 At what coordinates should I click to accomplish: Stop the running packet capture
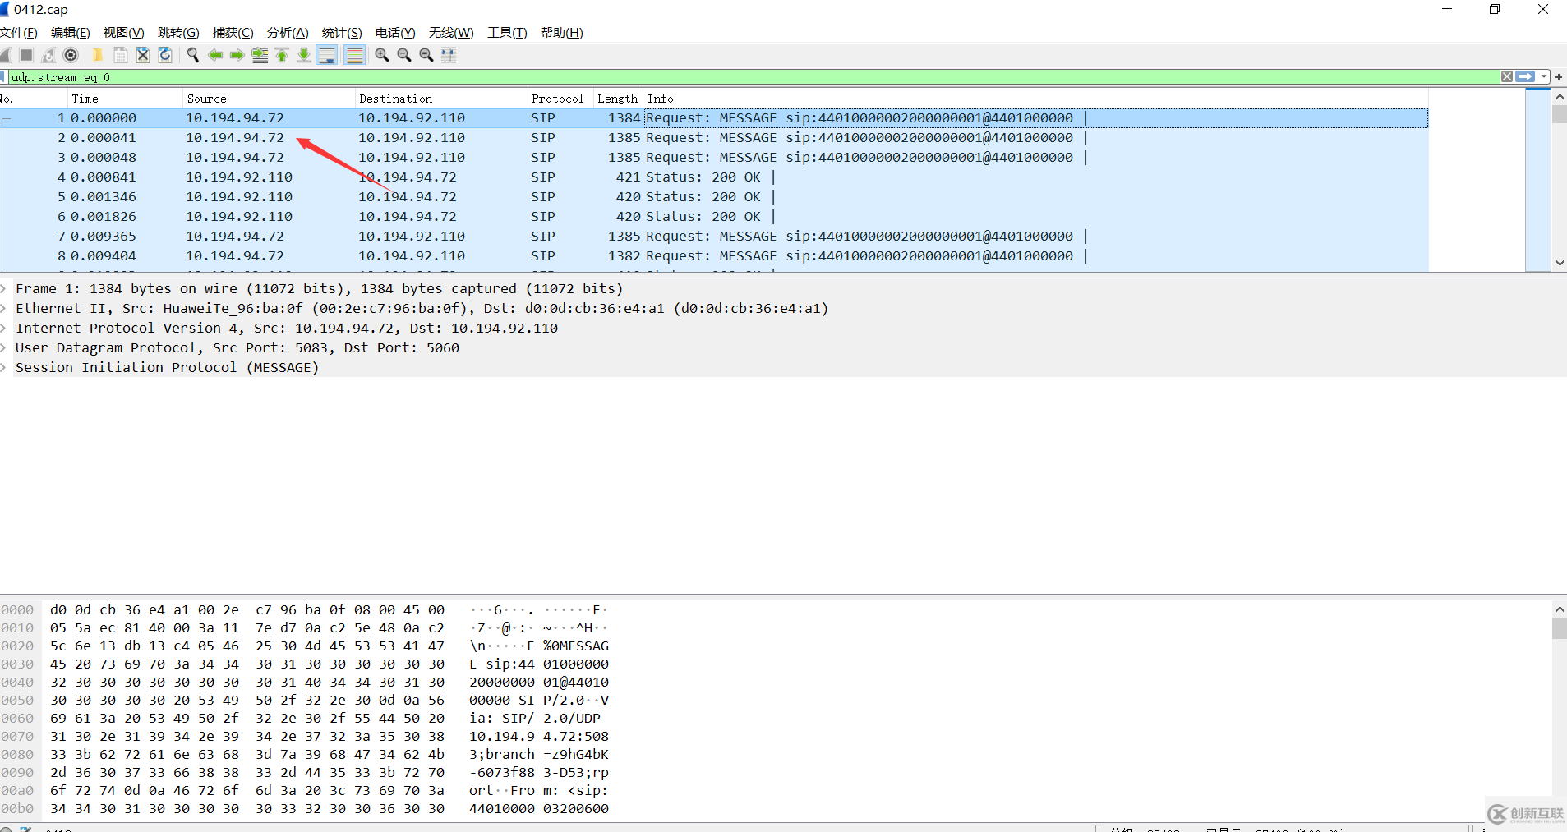coord(26,55)
